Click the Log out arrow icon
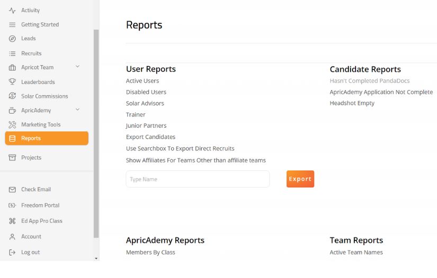 point(12,253)
